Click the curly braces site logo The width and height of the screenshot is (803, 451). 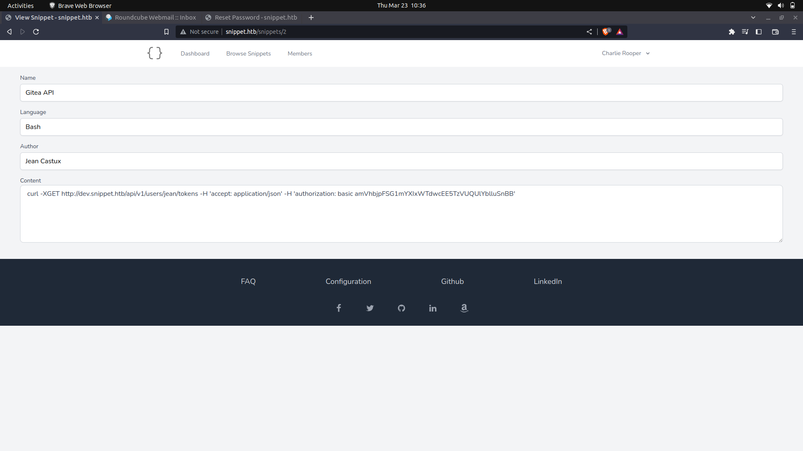click(x=154, y=53)
